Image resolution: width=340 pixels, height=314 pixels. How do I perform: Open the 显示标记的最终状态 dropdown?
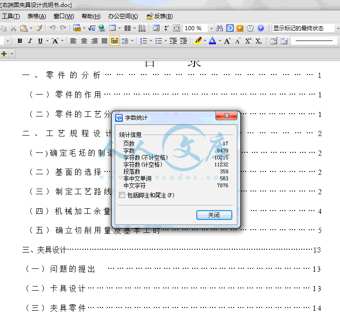pos(337,28)
